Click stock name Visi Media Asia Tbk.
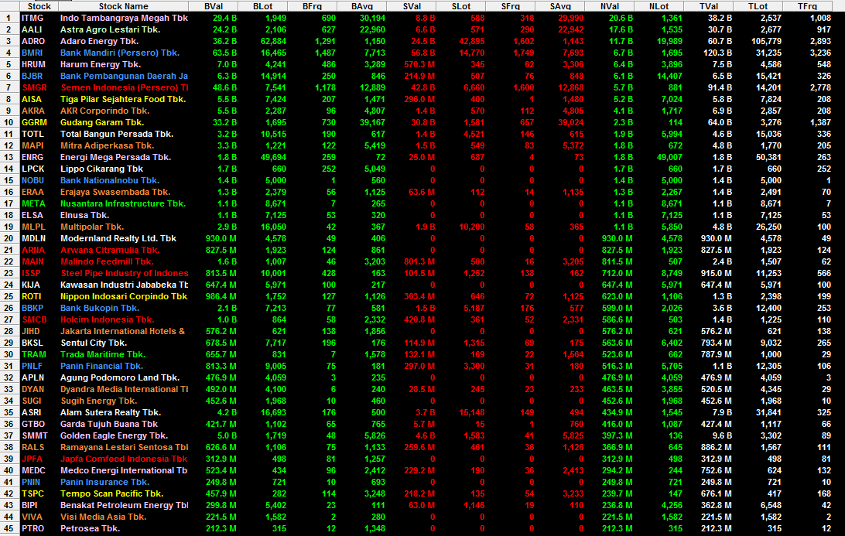This screenshot has width=845, height=536. [x=104, y=517]
